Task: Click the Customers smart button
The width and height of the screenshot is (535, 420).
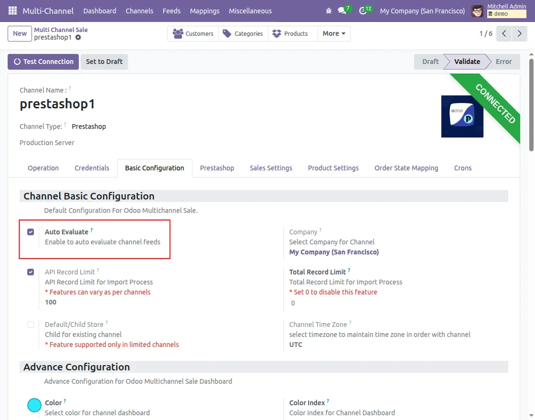Action: 193,33
